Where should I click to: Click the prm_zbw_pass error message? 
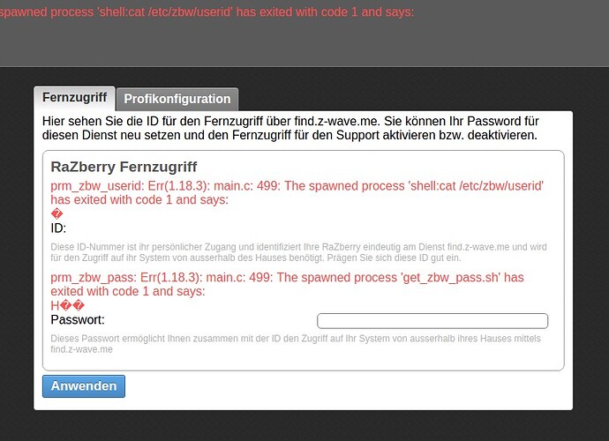click(x=287, y=284)
